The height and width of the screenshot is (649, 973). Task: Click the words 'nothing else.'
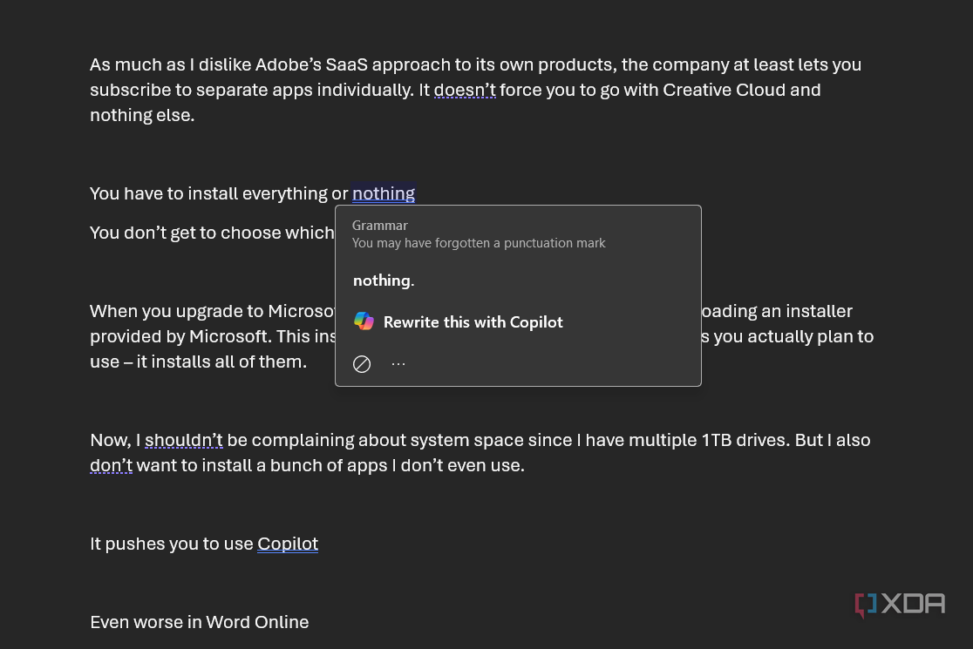(142, 115)
